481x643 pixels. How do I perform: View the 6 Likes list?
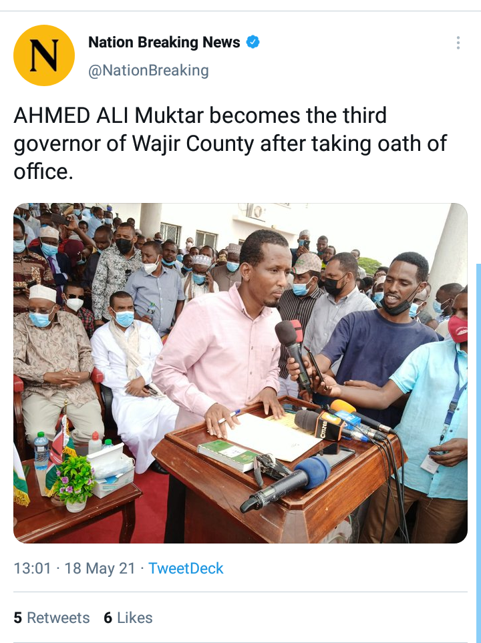128,618
